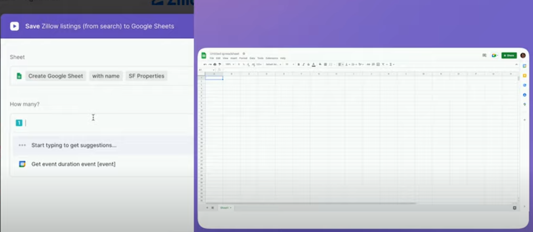Click the Insert link icon
Viewport: 533px width, 232px height.
point(368,64)
